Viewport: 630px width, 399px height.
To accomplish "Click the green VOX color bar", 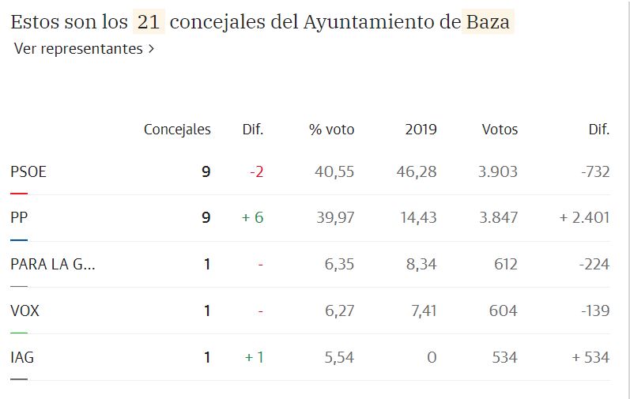I will pos(19,333).
